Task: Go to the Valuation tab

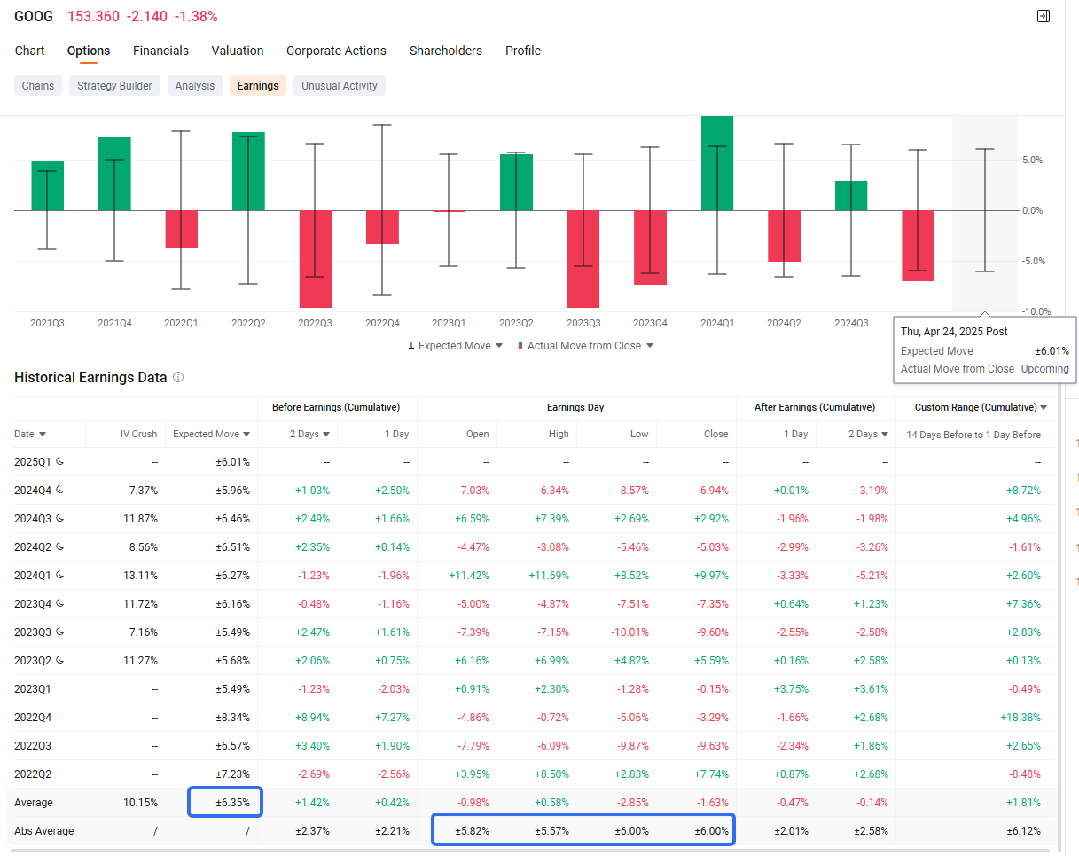Action: pyautogui.click(x=238, y=51)
